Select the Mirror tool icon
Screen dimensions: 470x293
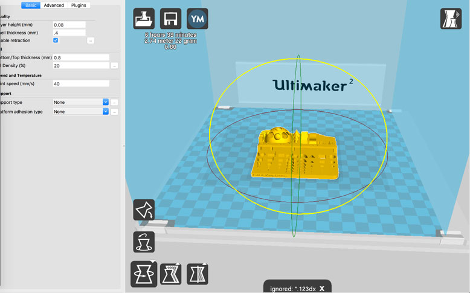tap(197, 274)
